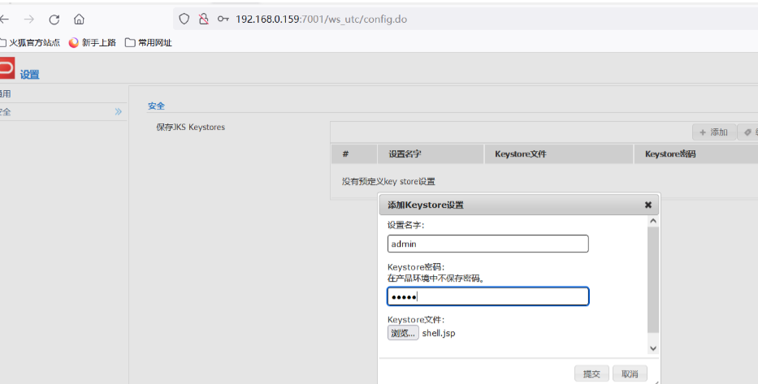Click scrollbar down arrow in dialog
Screen dimensions: 758x384
tap(653, 347)
